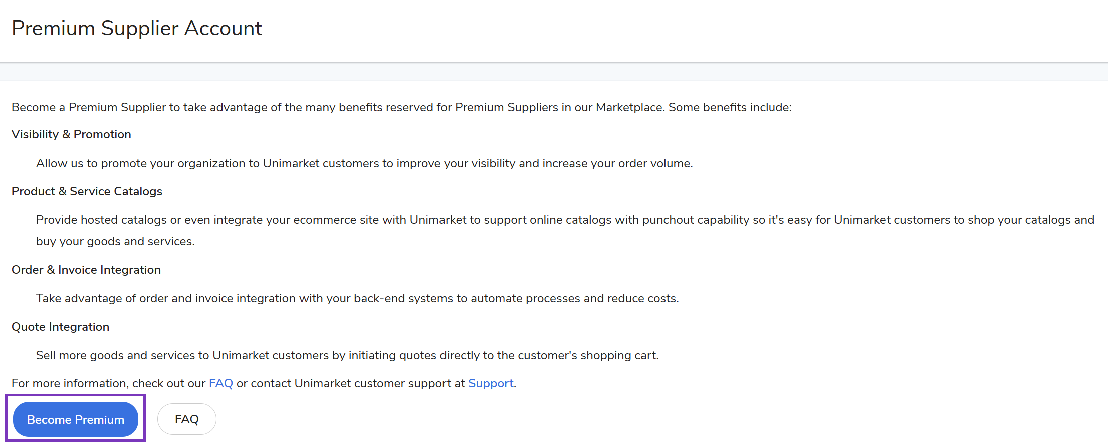Viewport: 1108px width, 447px height.
Task: Click the Become Premium button
Action: (x=75, y=419)
